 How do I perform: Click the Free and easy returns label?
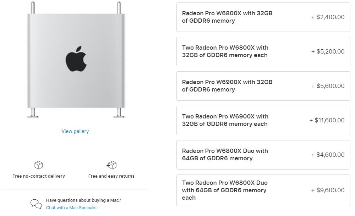(111, 176)
